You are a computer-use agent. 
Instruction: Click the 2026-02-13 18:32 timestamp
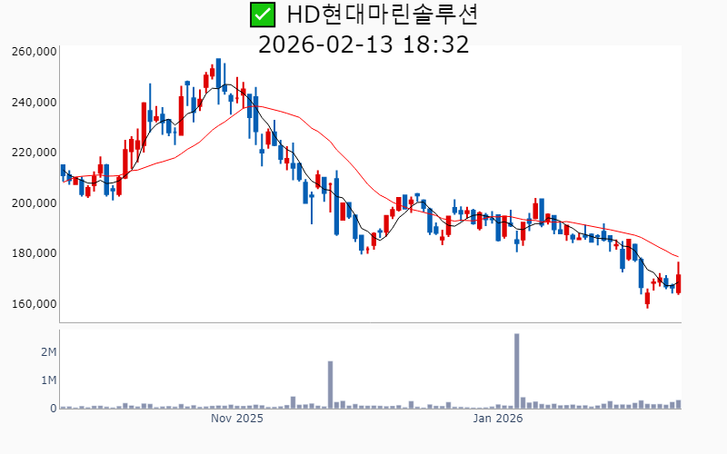click(x=363, y=44)
